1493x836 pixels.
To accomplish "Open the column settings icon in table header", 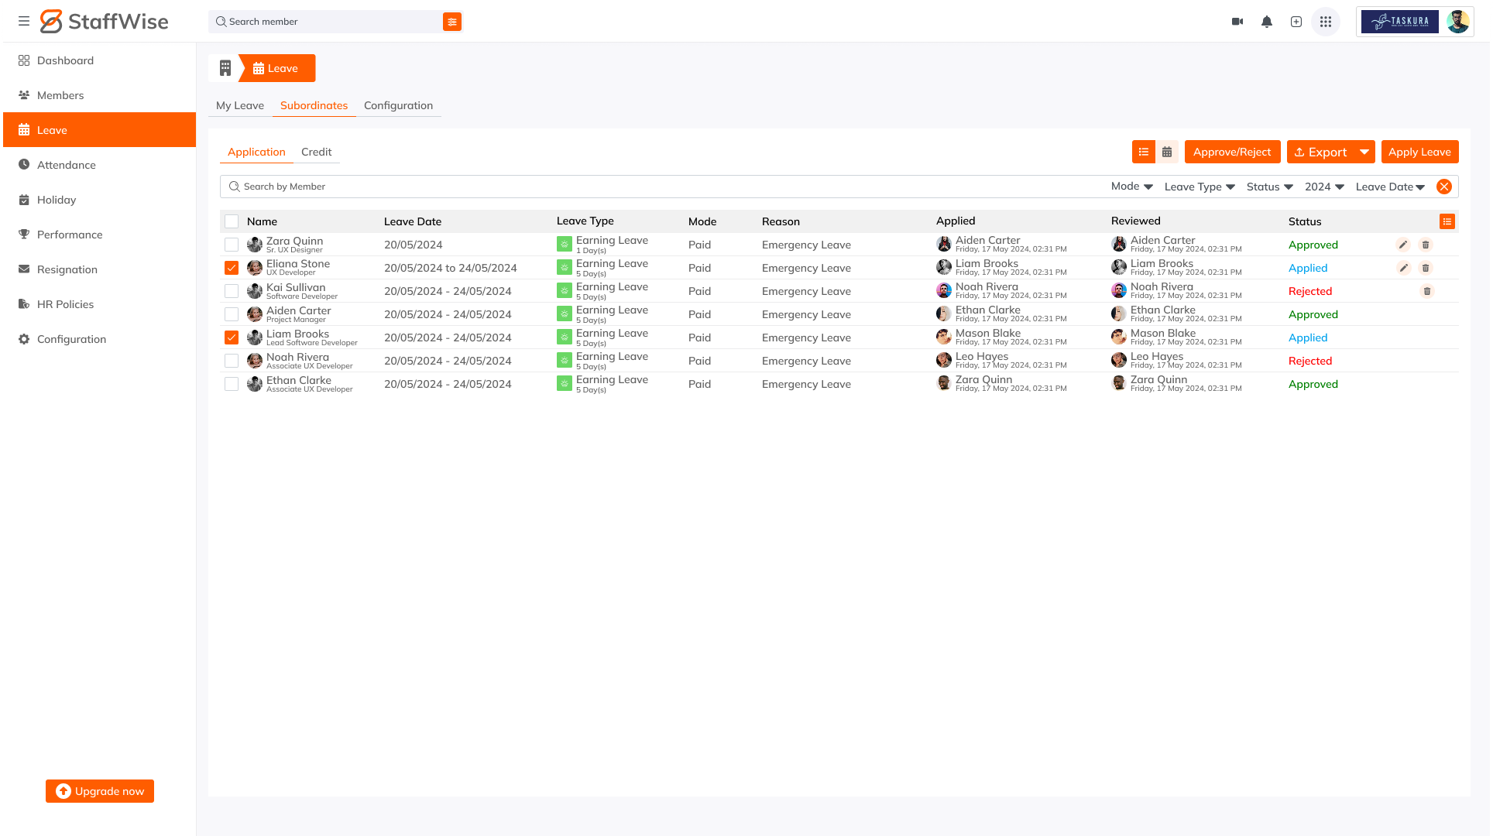I will 1447,221.
